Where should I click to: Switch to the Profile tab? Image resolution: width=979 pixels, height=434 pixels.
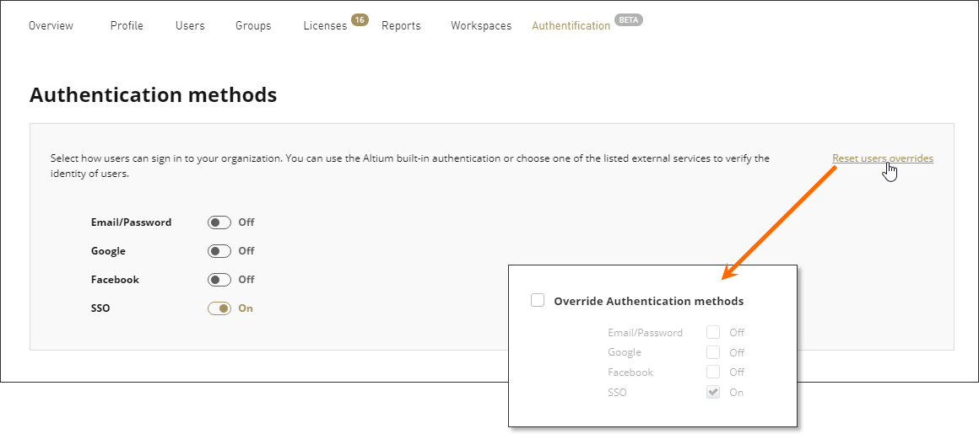(127, 25)
